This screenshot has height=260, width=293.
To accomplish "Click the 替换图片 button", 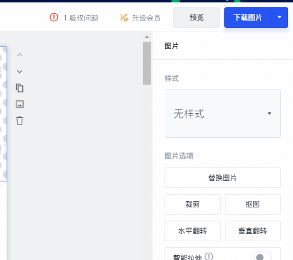I will pyautogui.click(x=222, y=178).
